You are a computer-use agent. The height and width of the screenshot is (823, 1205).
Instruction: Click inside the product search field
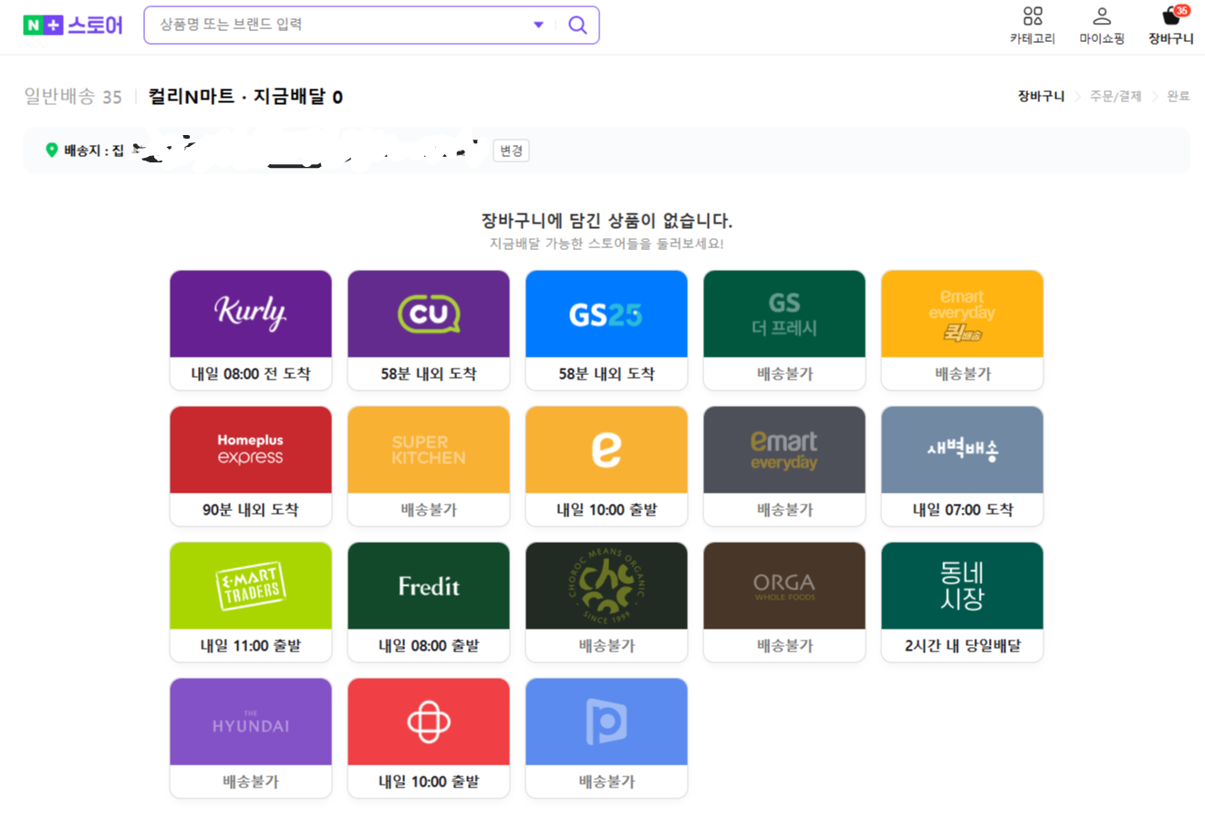point(338,25)
